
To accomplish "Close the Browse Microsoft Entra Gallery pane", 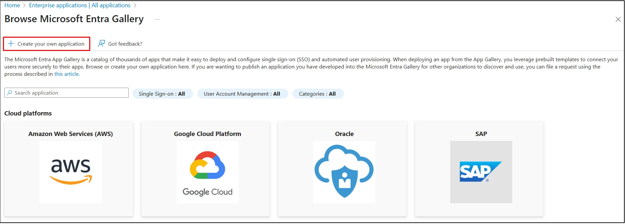I will click(x=618, y=20).
